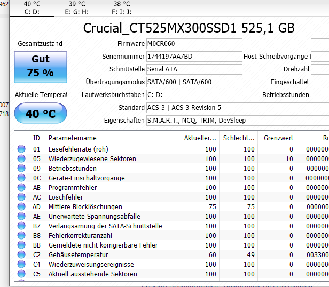Select the Aktuell ausstehende Sektoren text
Screen dimensions: 329x287
click(x=93, y=274)
